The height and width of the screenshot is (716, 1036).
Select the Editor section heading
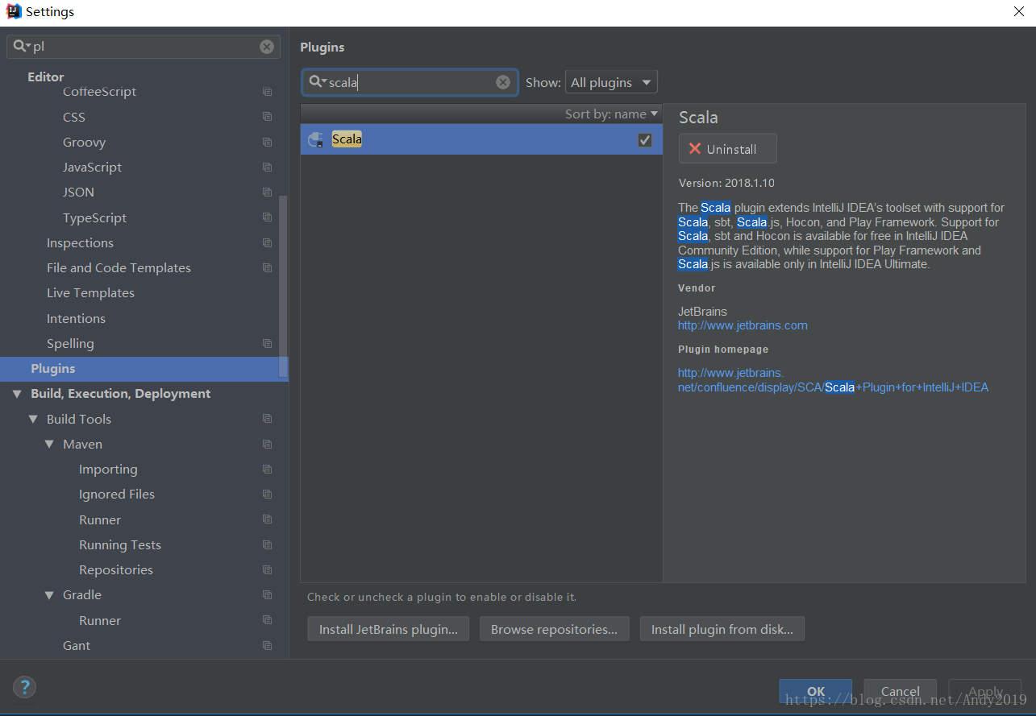pos(45,77)
